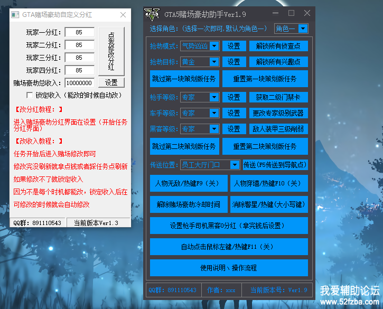Click the 【改收入教程:】 red heading
The width and height of the screenshot is (383, 309).
tap(39, 141)
